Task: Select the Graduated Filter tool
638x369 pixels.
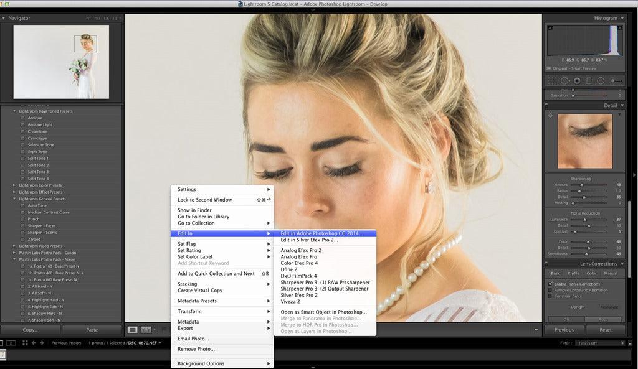Action: coord(589,80)
